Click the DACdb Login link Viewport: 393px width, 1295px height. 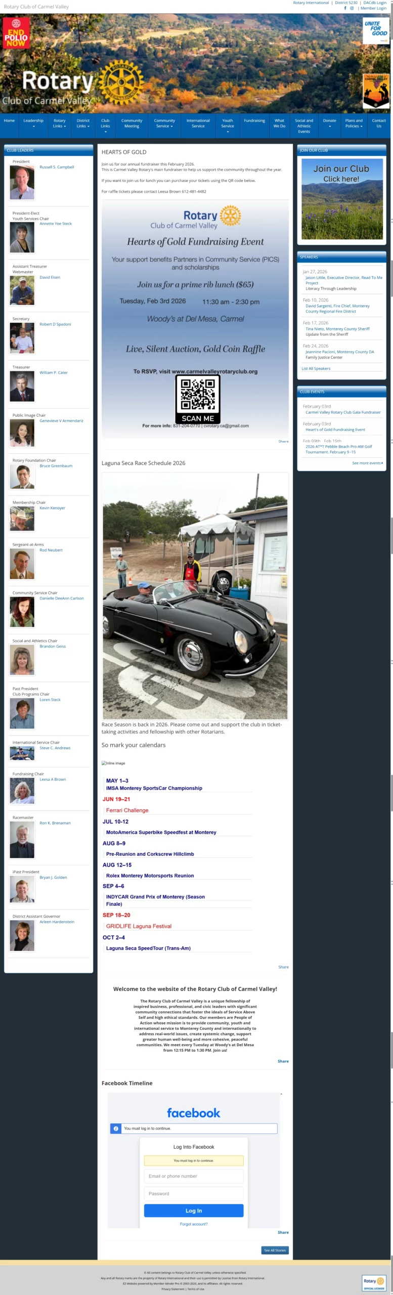pyautogui.click(x=375, y=3)
